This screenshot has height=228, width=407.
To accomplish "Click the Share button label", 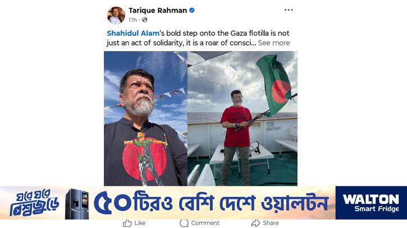I will point(271,223).
